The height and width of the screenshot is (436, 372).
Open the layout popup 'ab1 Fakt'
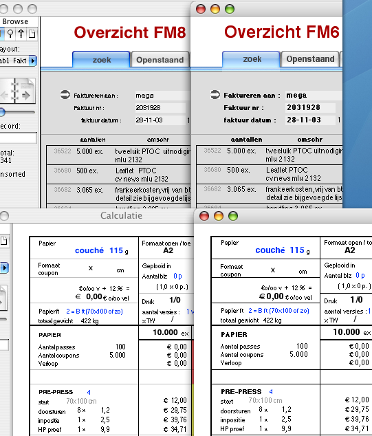point(18,61)
